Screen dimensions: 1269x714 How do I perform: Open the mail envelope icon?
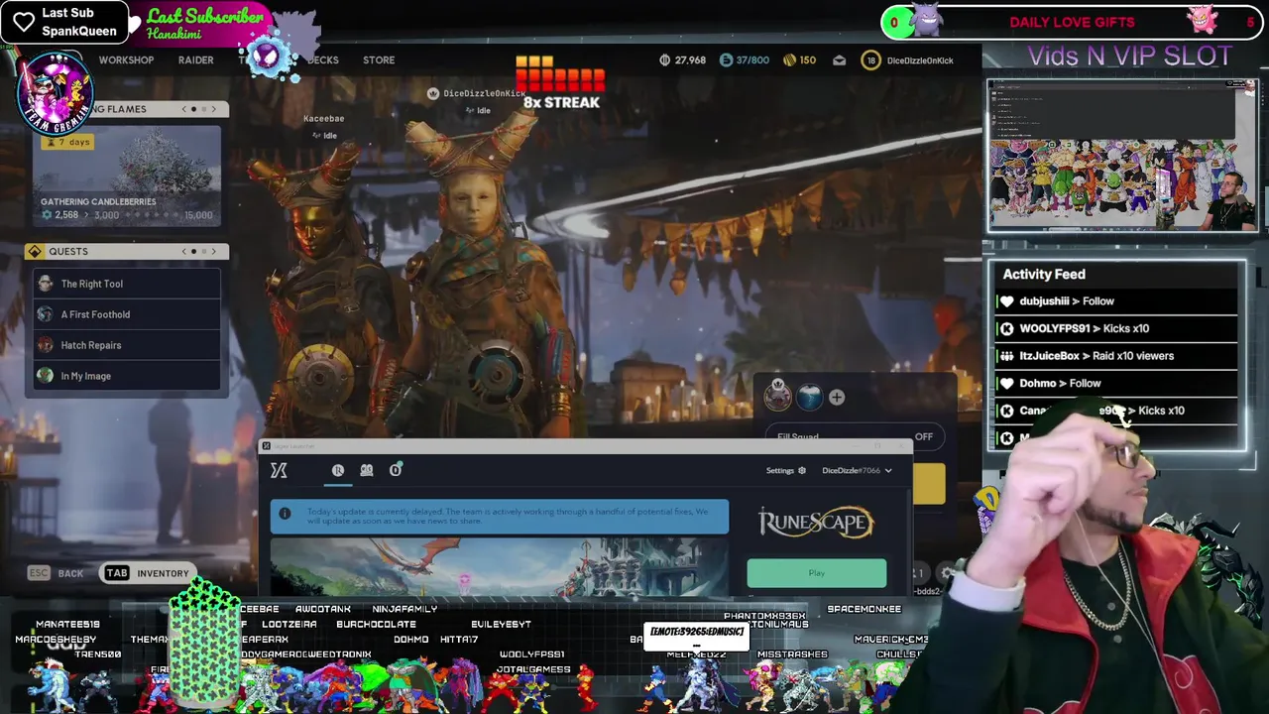[840, 60]
